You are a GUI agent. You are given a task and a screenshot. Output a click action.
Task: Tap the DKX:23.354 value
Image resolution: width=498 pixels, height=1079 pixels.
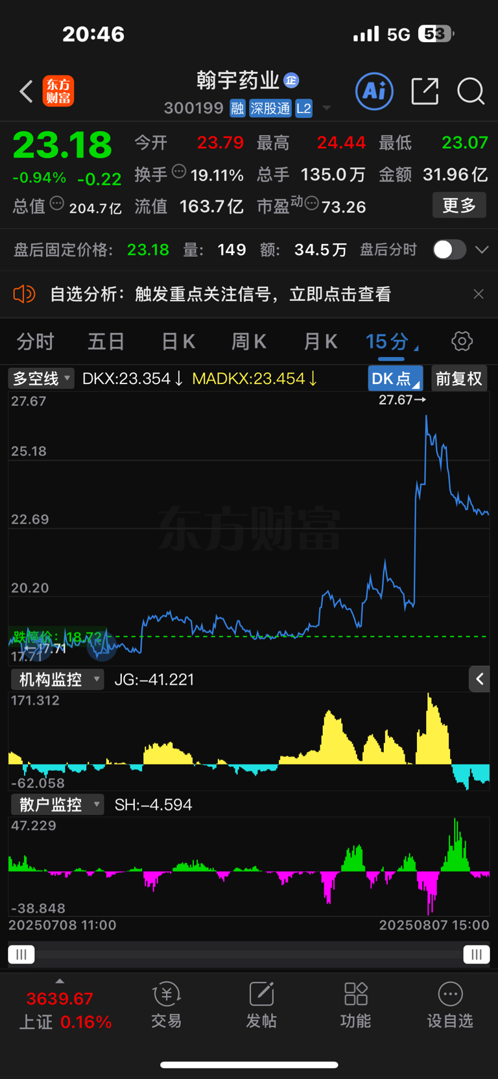click(132, 378)
